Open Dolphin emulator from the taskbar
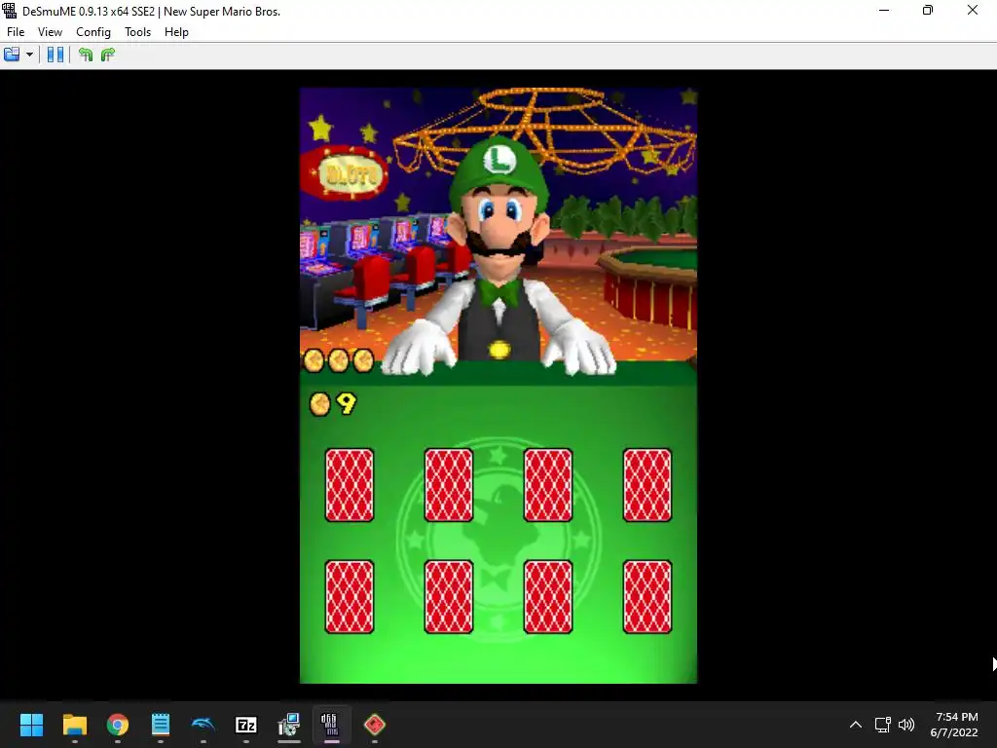This screenshot has width=997, height=748. (x=203, y=725)
